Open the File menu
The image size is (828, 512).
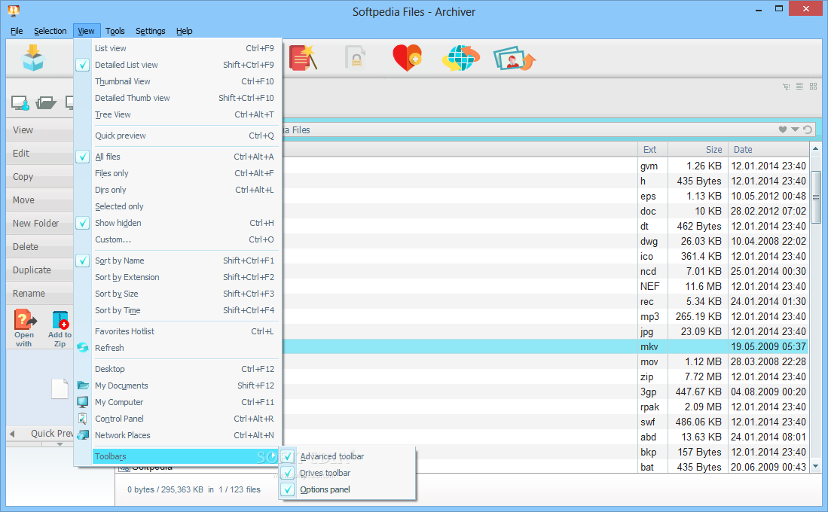(17, 31)
